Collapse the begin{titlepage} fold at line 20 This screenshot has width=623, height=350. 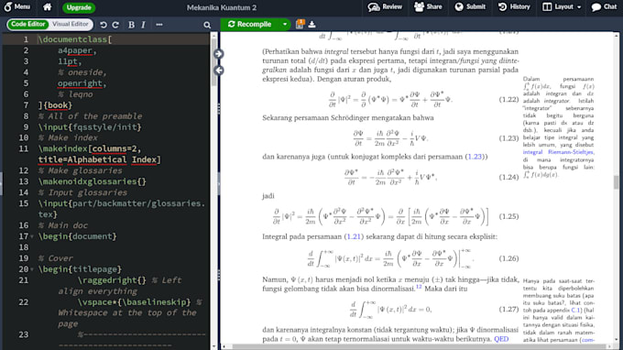click(x=32, y=269)
